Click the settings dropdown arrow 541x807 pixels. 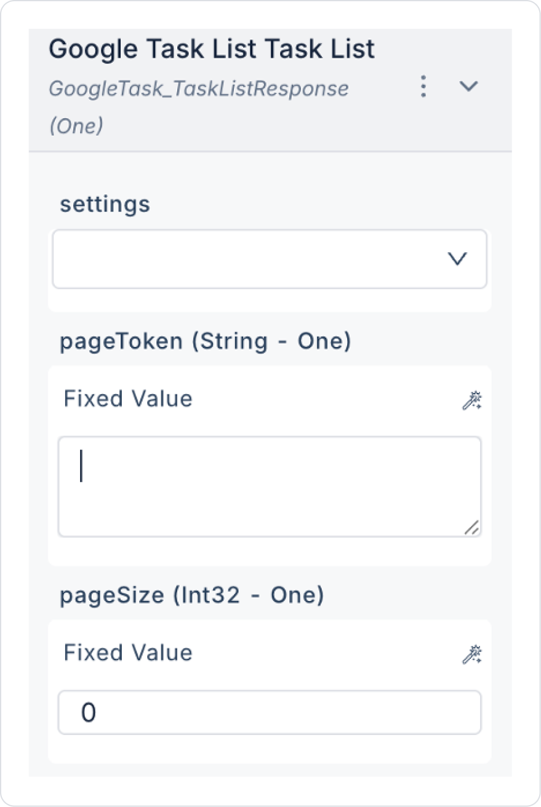(x=457, y=260)
